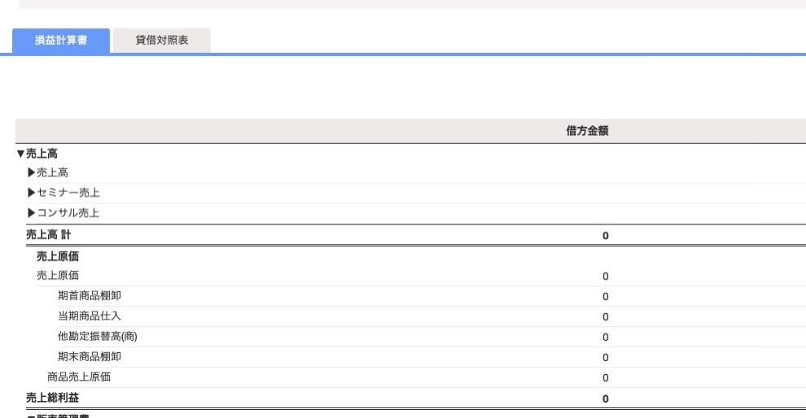806x418 pixels.
Task: Click the debit amount for 売上高 計
Action: 606,236
